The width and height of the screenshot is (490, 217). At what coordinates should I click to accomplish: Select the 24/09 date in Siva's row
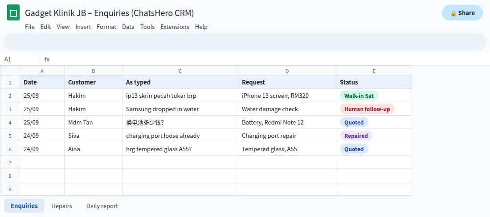click(42, 136)
